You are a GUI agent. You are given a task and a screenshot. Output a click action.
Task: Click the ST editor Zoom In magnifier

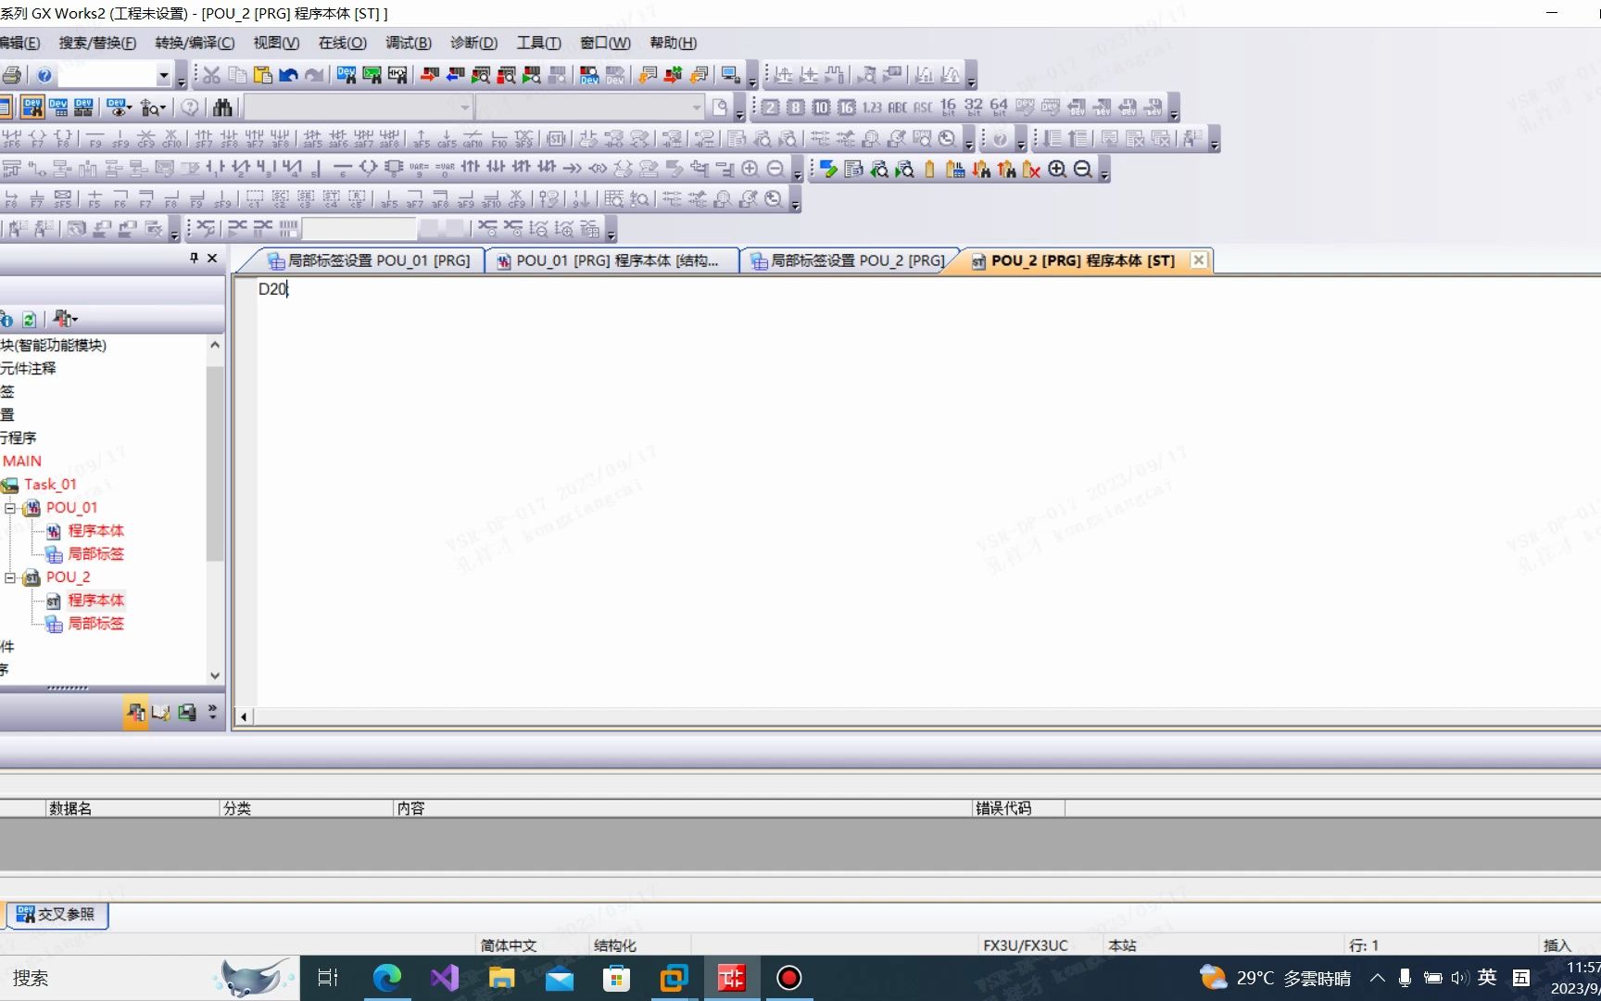[1057, 170]
